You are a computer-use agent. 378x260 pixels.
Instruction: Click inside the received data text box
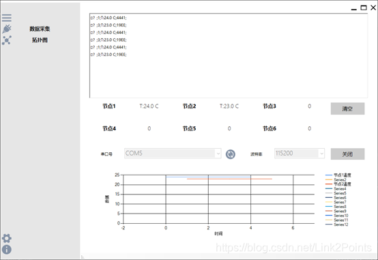229,55
